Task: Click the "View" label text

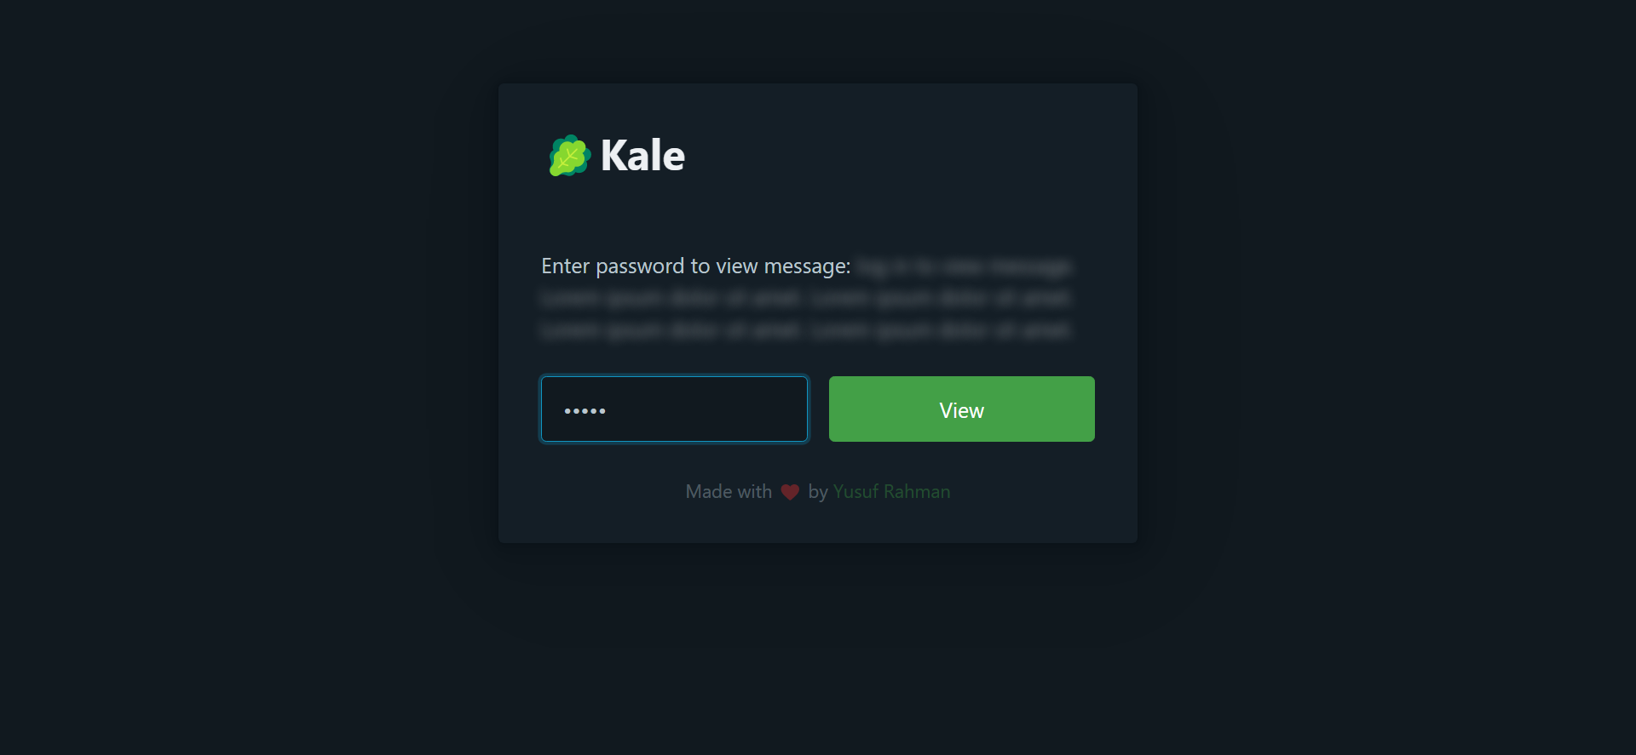Action: pos(961,410)
